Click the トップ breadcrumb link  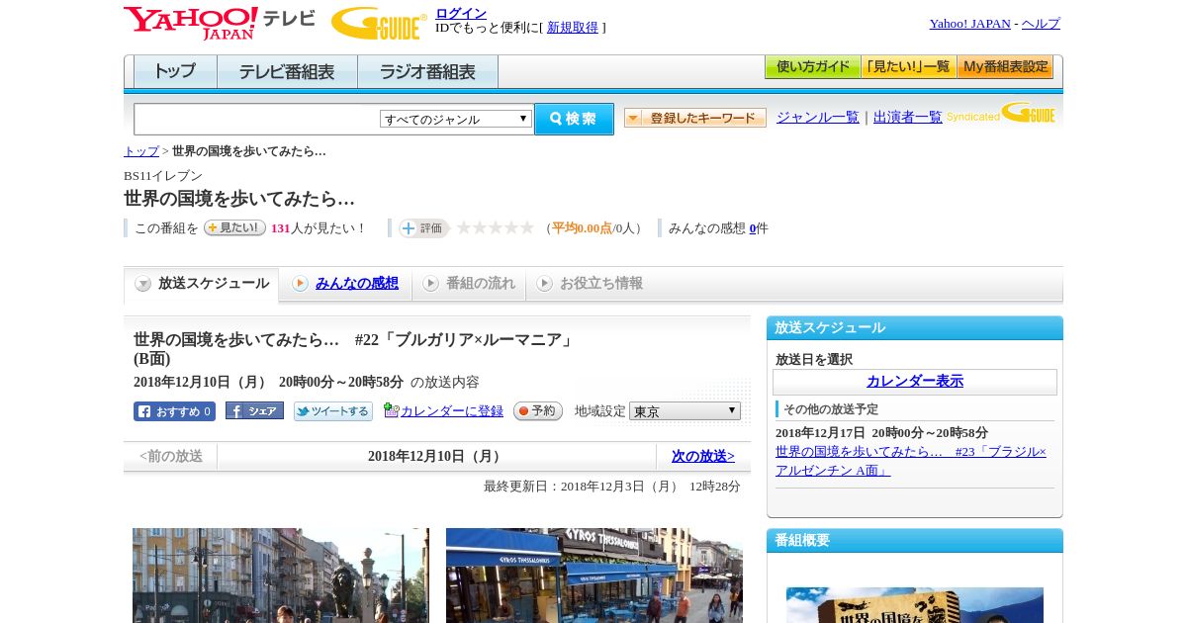(x=141, y=151)
